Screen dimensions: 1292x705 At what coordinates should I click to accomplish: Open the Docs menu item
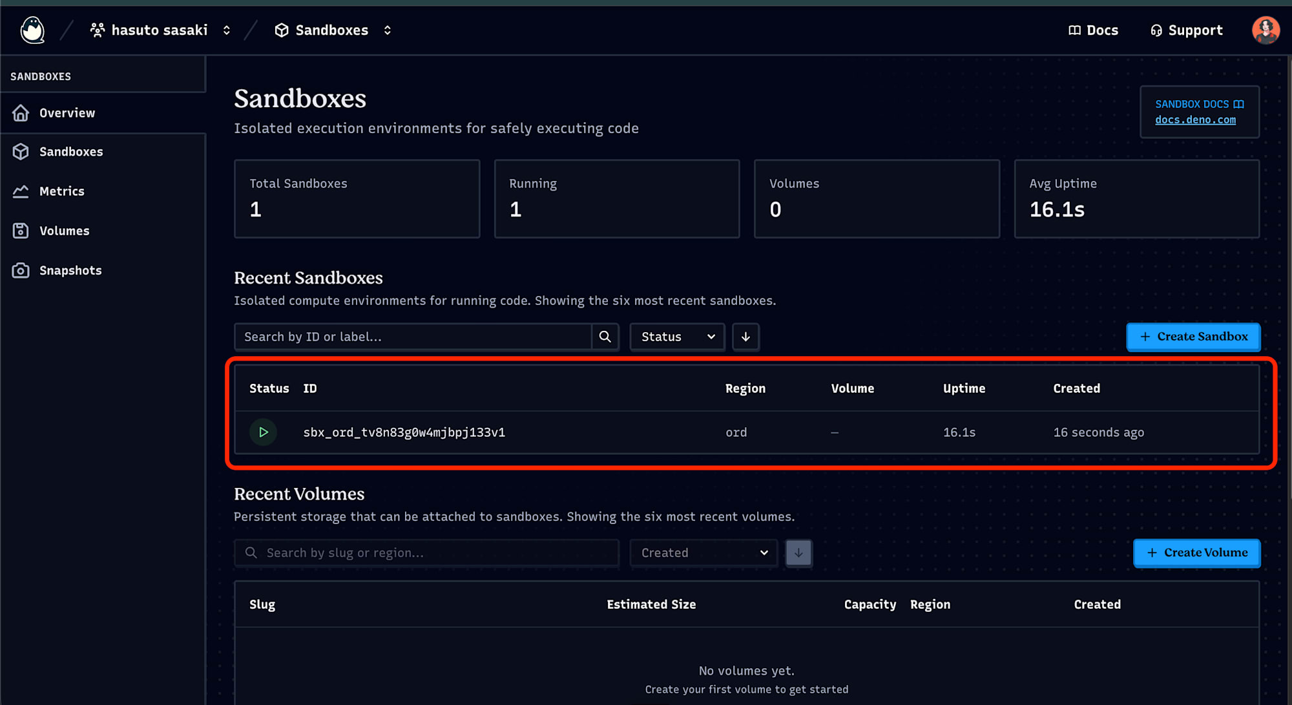point(1093,30)
